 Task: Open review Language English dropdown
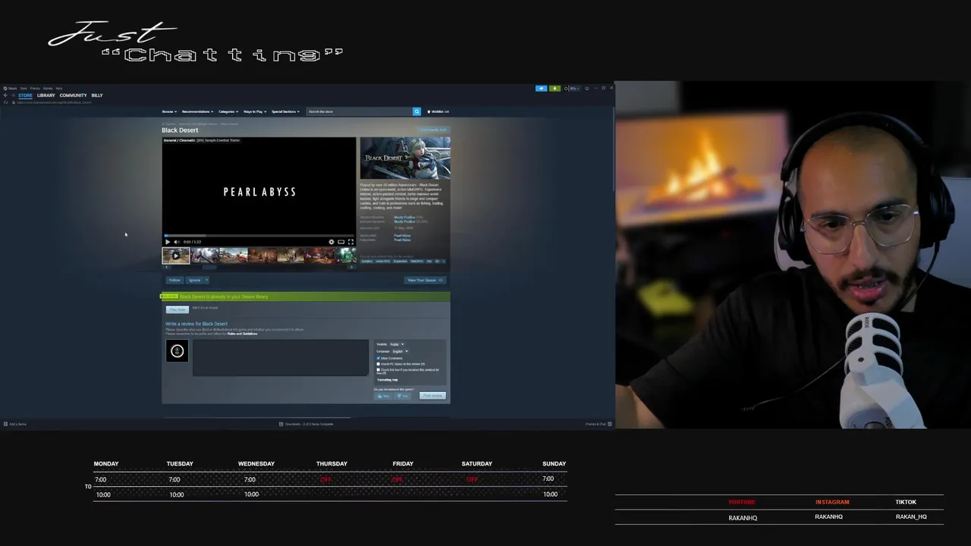pos(401,351)
